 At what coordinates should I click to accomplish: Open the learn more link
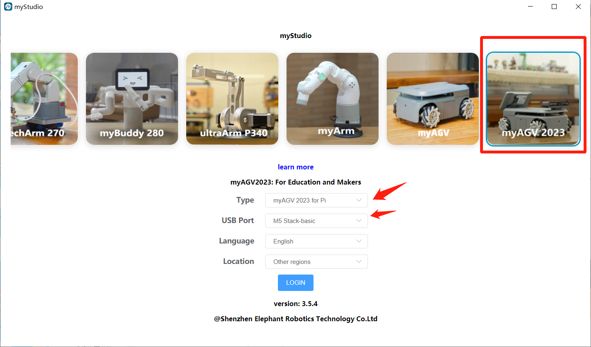point(295,167)
